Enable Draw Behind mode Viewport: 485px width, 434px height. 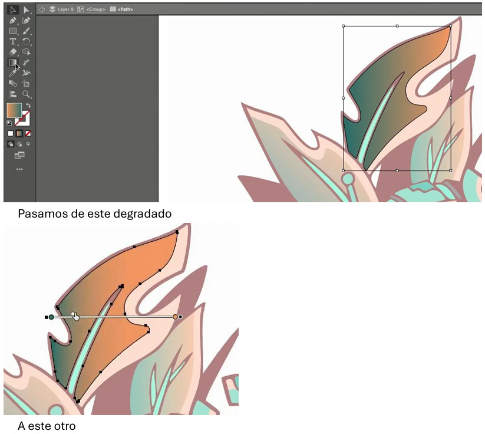tap(19, 144)
